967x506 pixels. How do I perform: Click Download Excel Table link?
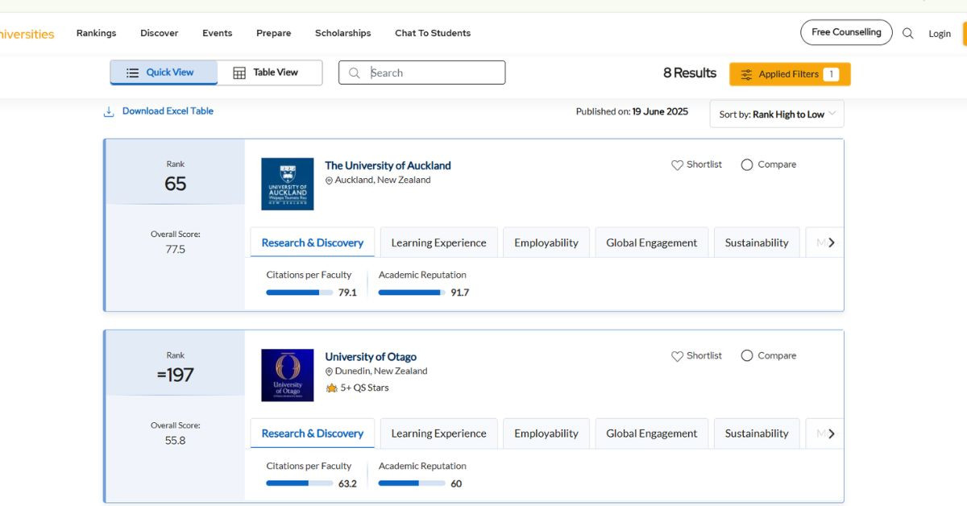[x=168, y=111]
